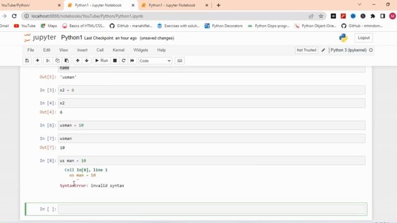Click the Python logo at top right
Screen dimensions: 397x223
pyautogui.click(x=343, y=38)
